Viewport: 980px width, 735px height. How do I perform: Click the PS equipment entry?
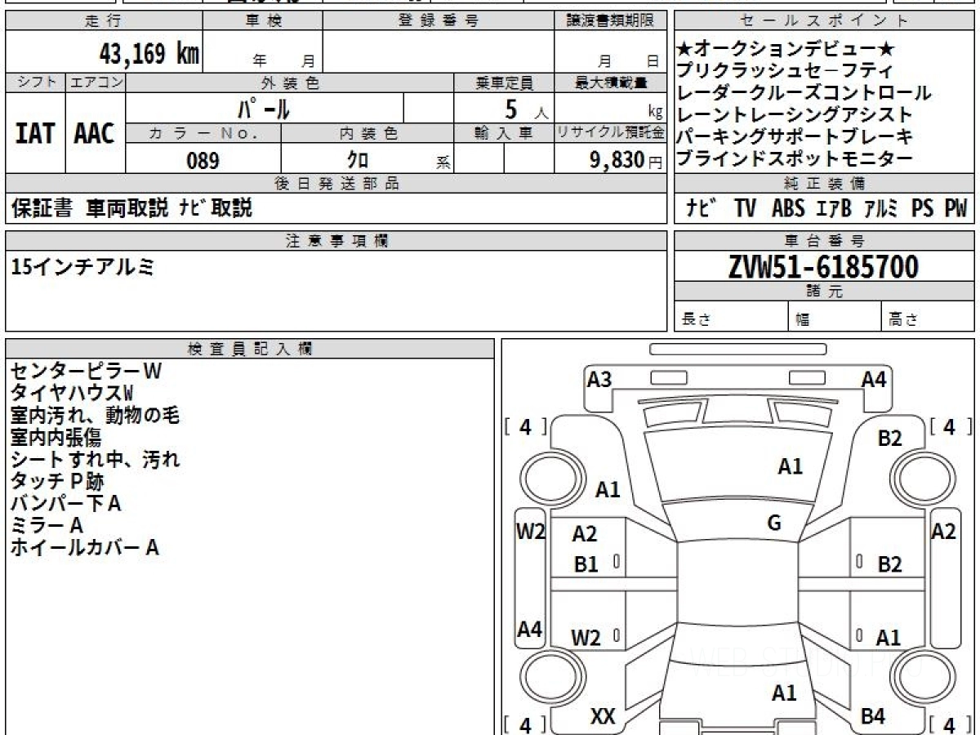[923, 208]
